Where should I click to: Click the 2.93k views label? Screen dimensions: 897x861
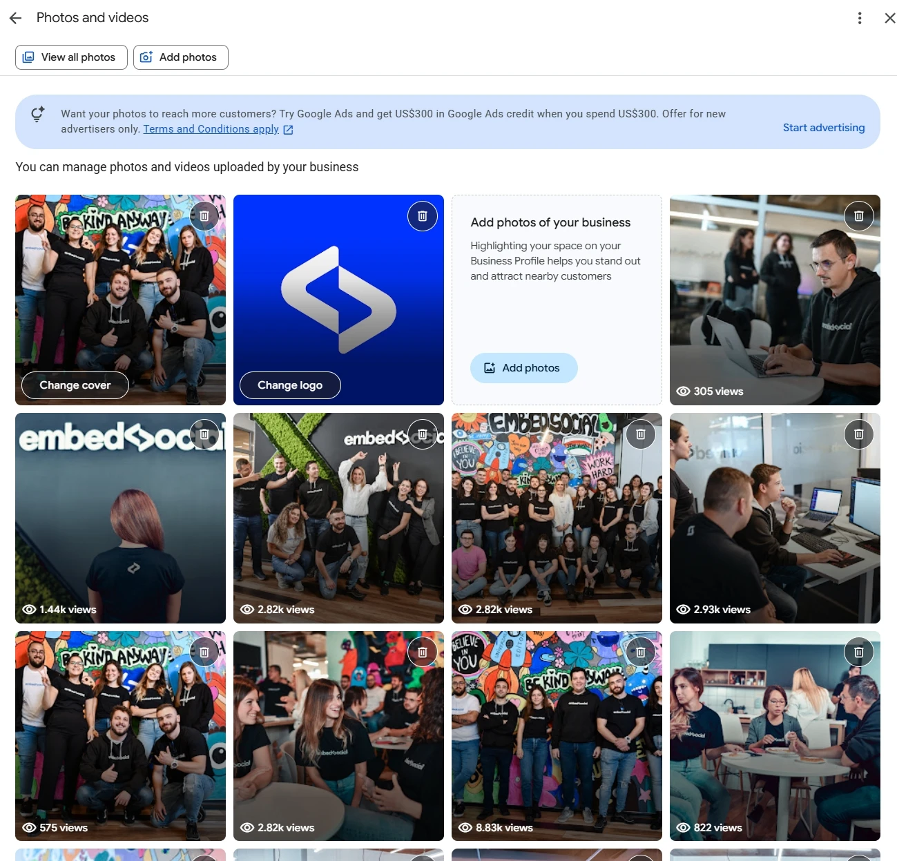pyautogui.click(x=722, y=610)
